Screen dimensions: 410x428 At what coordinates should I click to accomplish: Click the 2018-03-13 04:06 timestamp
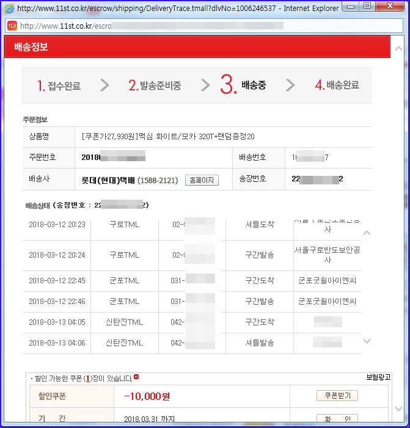[x=57, y=343]
